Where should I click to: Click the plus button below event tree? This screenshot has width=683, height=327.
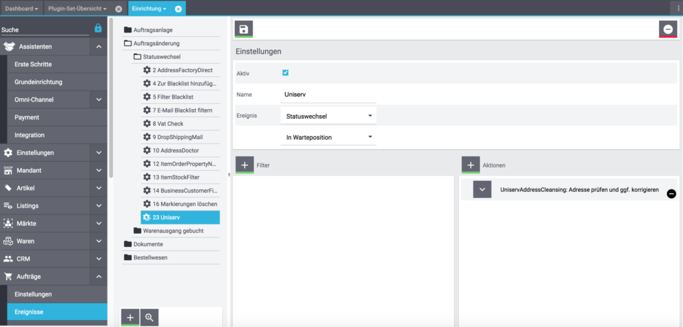point(130,318)
